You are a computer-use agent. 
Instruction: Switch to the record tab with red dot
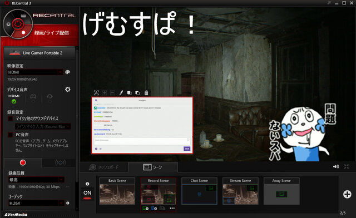tap(23, 162)
